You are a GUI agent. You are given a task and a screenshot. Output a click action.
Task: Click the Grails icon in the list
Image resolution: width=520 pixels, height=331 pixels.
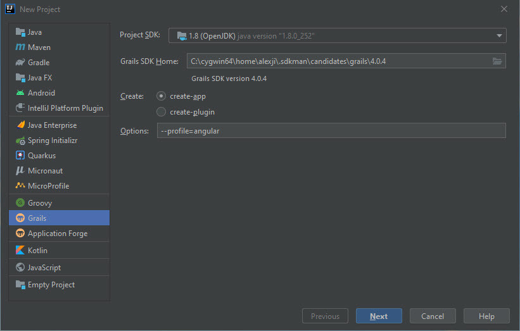(x=20, y=218)
